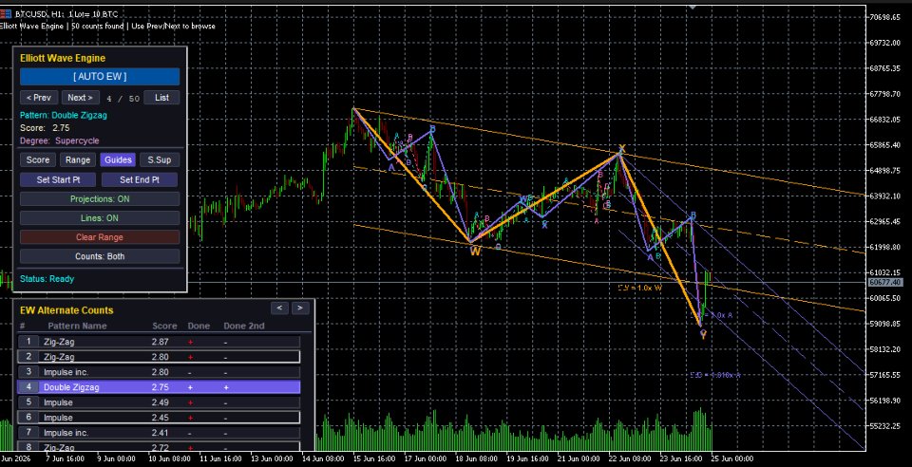The image size is (912, 467).
Task: Click the 55232.25 price axis label
Action: pos(884,426)
